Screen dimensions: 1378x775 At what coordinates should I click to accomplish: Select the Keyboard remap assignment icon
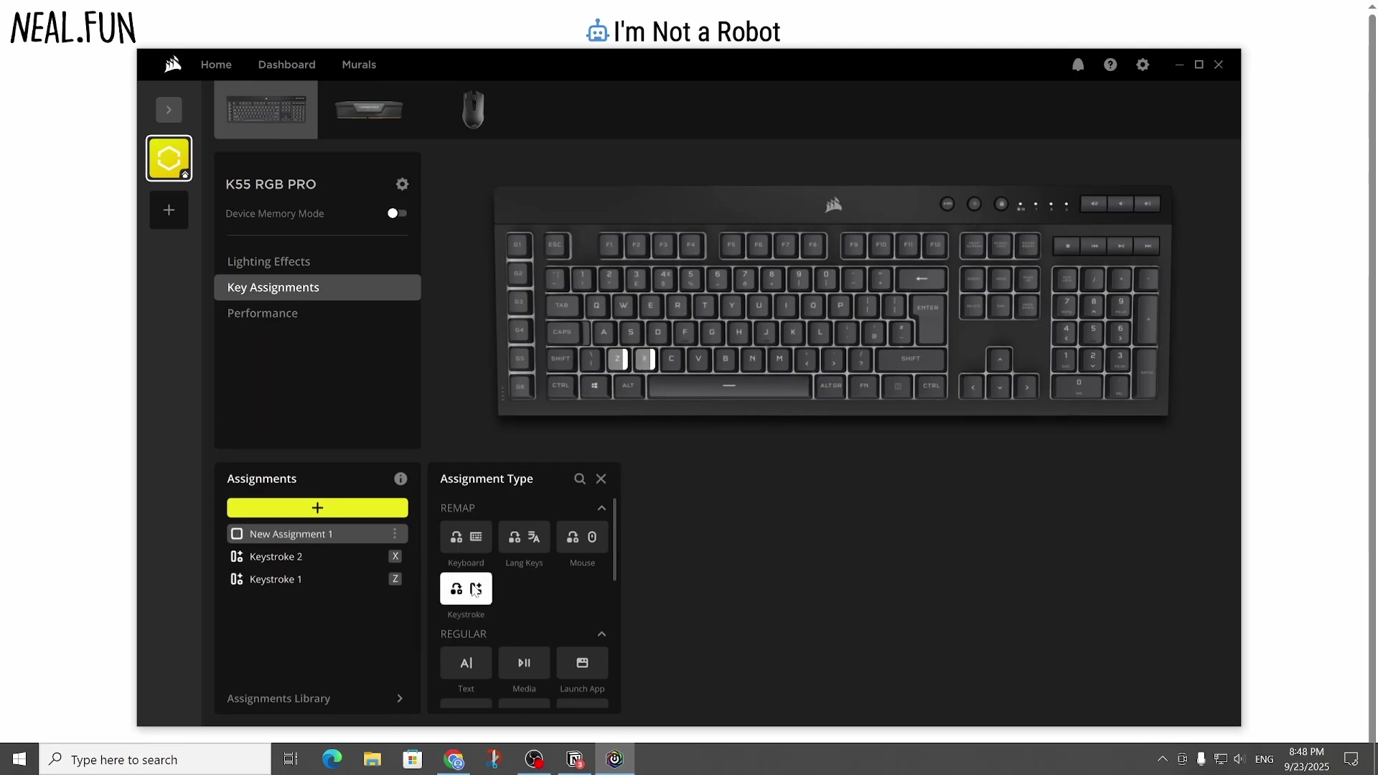pyautogui.click(x=466, y=537)
